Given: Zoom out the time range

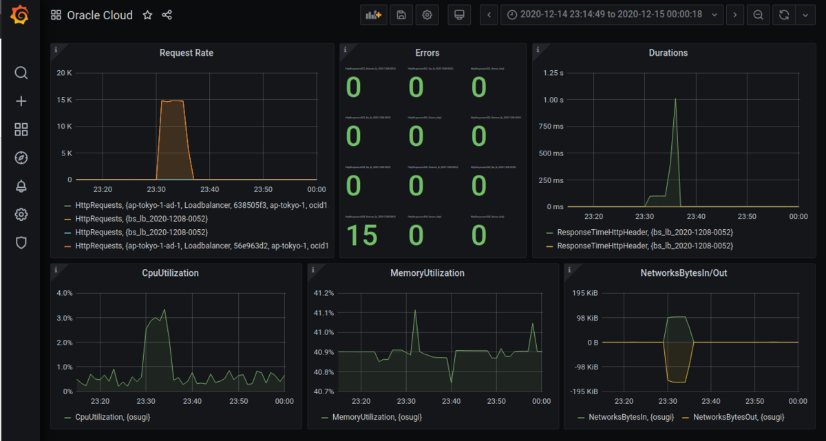Looking at the screenshot, I should [758, 14].
